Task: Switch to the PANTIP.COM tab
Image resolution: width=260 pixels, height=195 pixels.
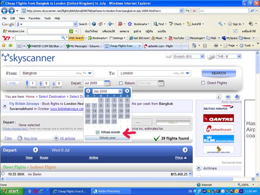Action: (x=45, y=46)
